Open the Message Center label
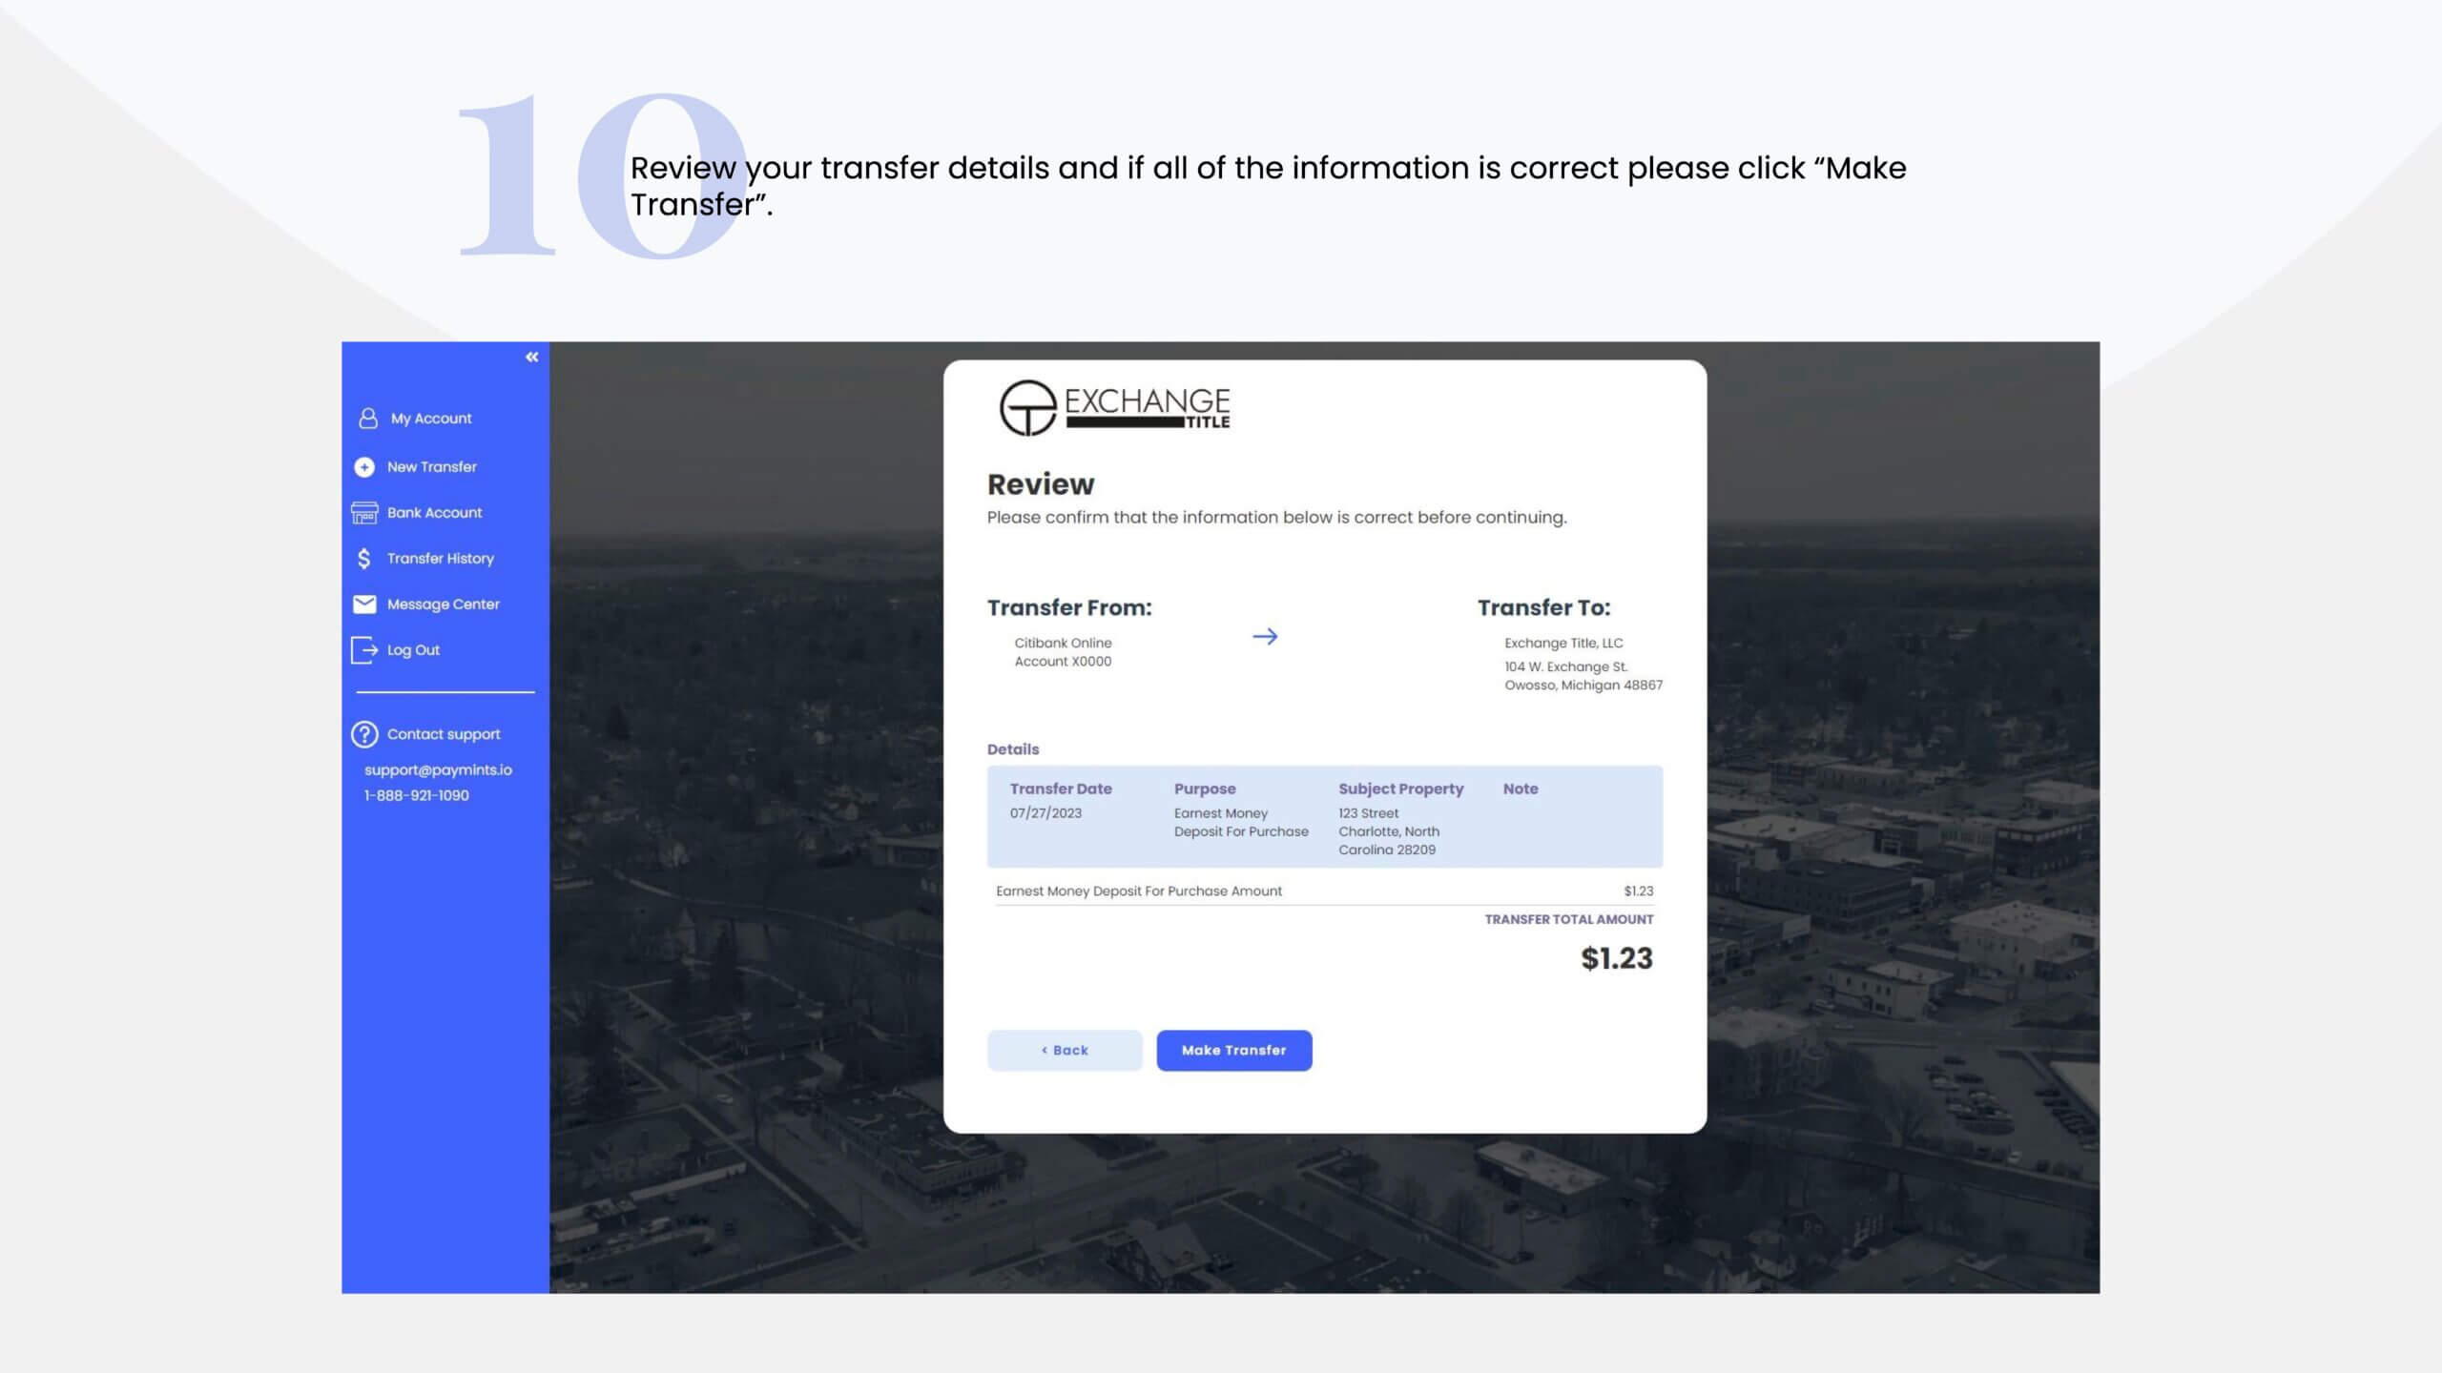This screenshot has width=2442, height=1373. [443, 605]
